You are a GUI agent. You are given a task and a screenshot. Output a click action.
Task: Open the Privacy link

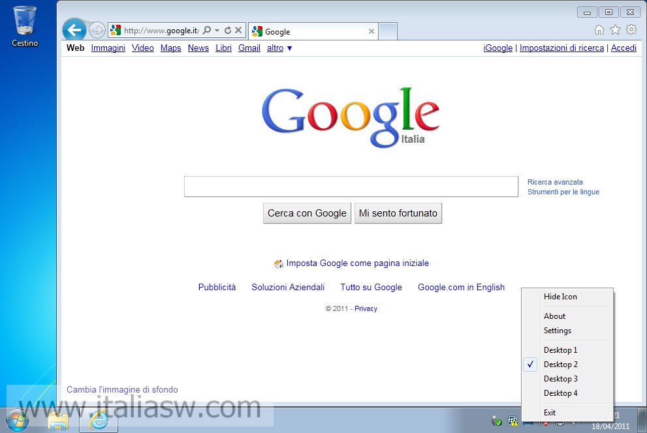click(x=366, y=308)
